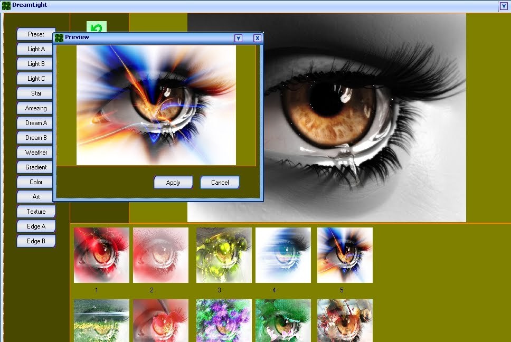
Task: Switch to the Art effects category
Action: (x=35, y=197)
